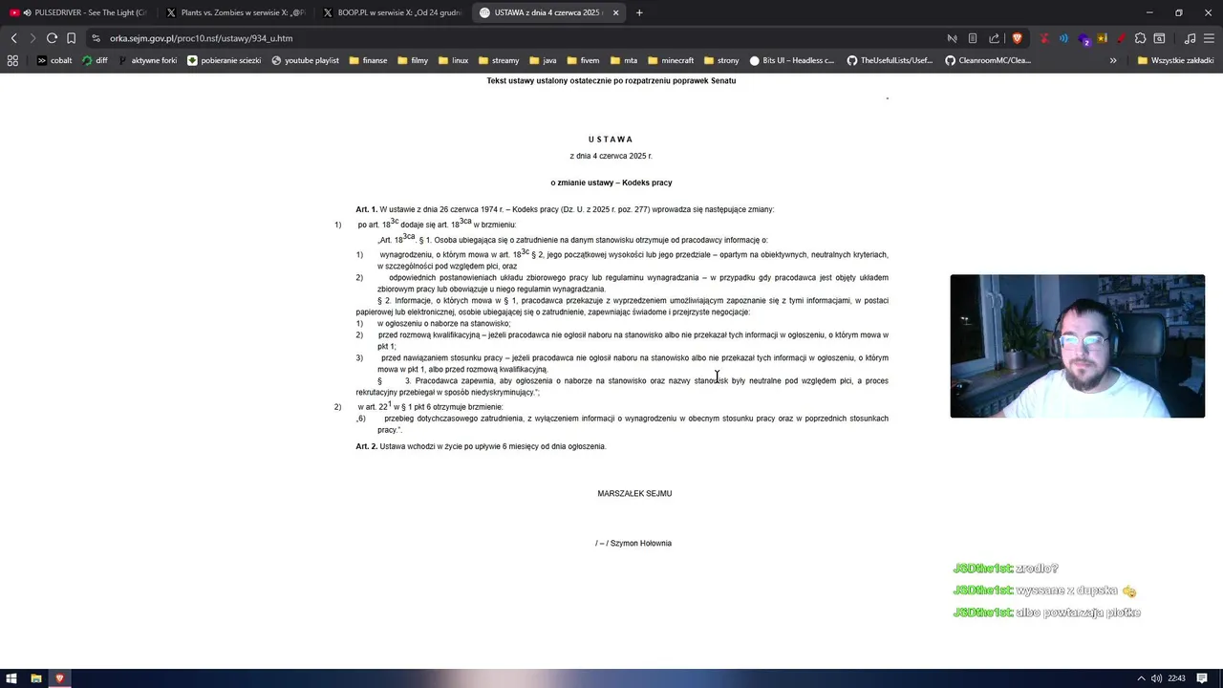Screen dimensions: 1223x688
Task: Expand the finanse bookmarks folder
Action: coord(368,60)
